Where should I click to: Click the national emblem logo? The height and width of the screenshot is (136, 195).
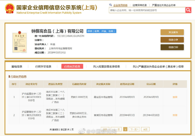coord(10,8)
